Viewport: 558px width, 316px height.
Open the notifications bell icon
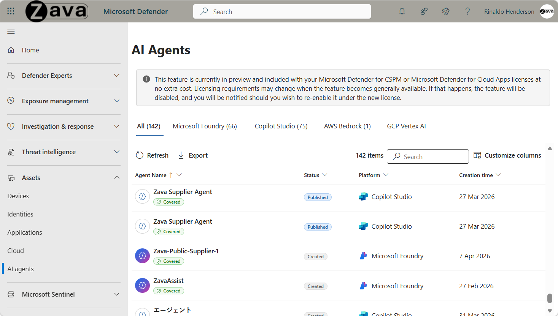(402, 11)
